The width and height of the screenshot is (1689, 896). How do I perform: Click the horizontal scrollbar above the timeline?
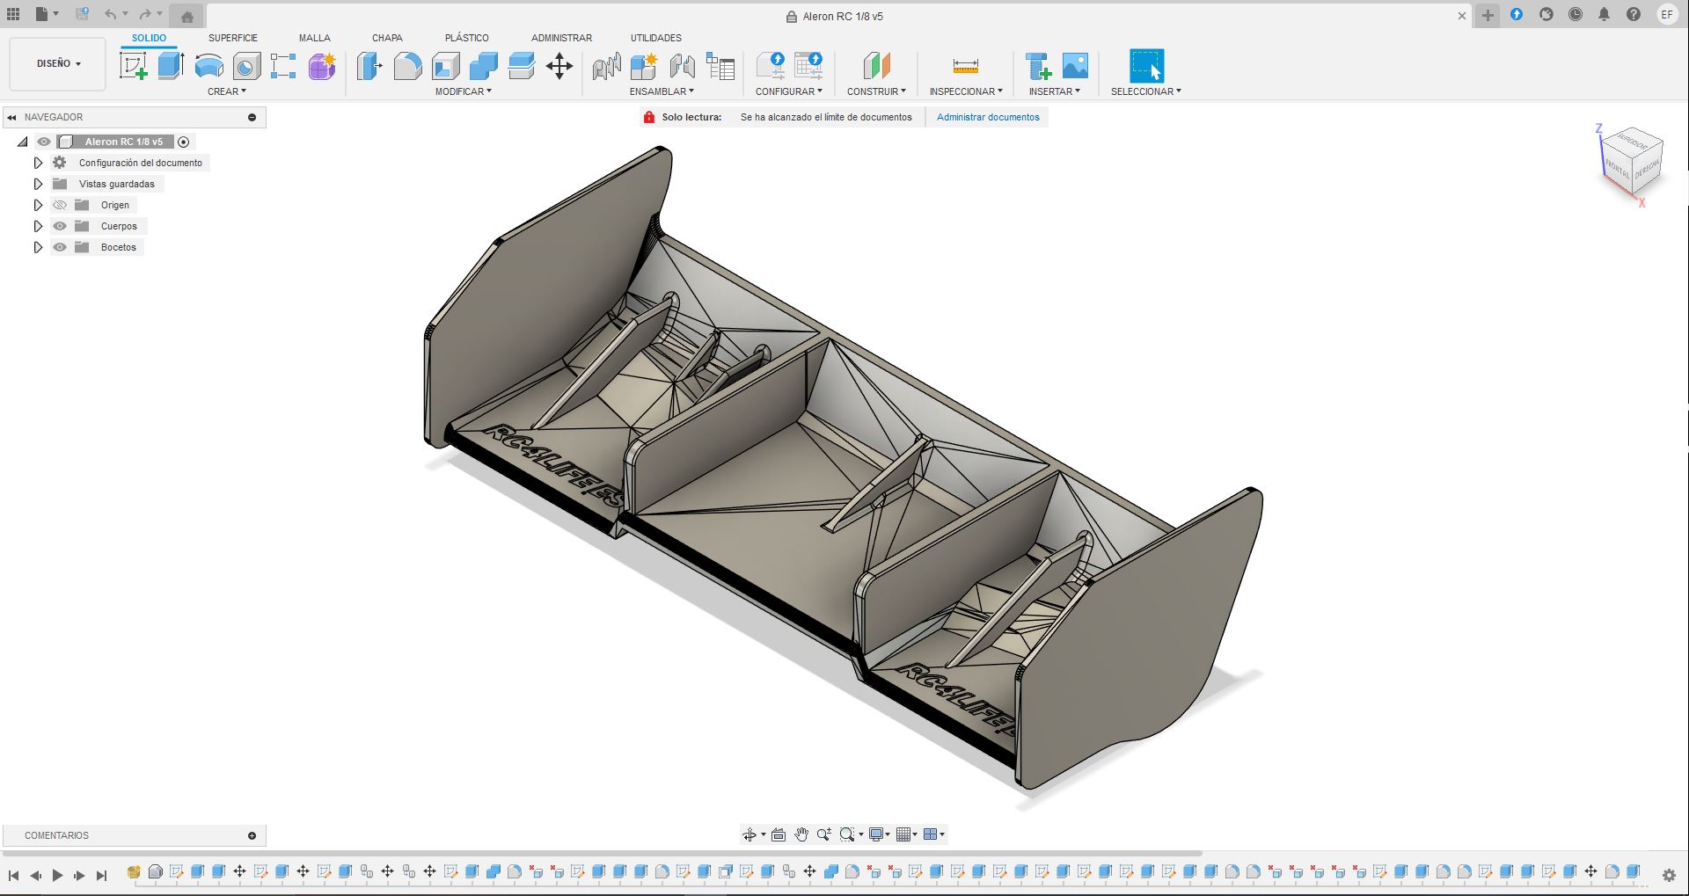click(603, 853)
